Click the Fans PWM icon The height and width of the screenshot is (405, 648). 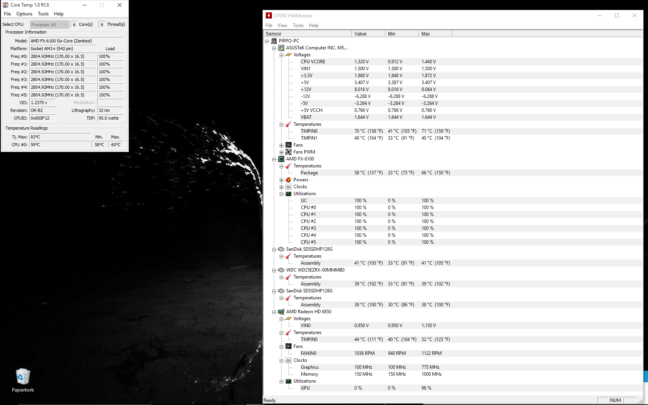coord(289,152)
